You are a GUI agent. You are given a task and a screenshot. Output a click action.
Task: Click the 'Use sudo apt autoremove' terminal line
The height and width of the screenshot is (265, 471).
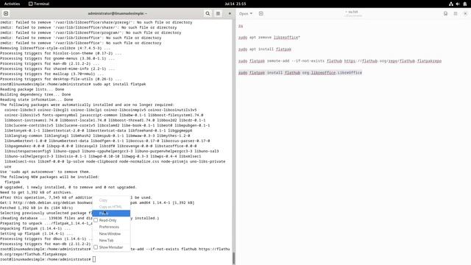45,172
